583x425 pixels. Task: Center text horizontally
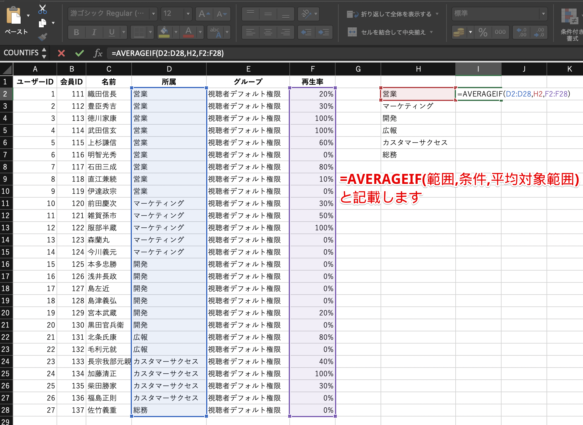pyautogui.click(x=268, y=32)
